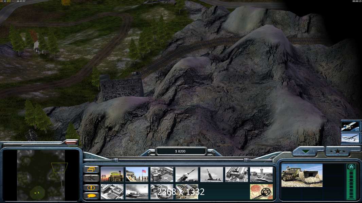The image size is (362, 203).
Task: Open General's promotions three-star button
Action: 338,151
